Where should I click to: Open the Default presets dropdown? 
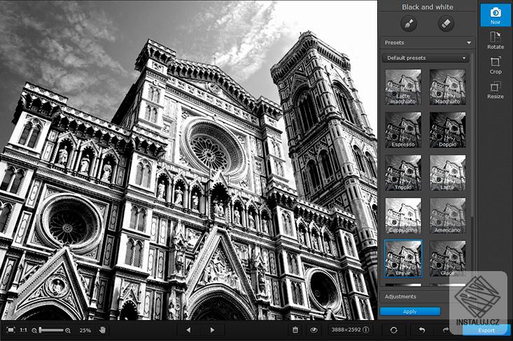tap(426, 58)
